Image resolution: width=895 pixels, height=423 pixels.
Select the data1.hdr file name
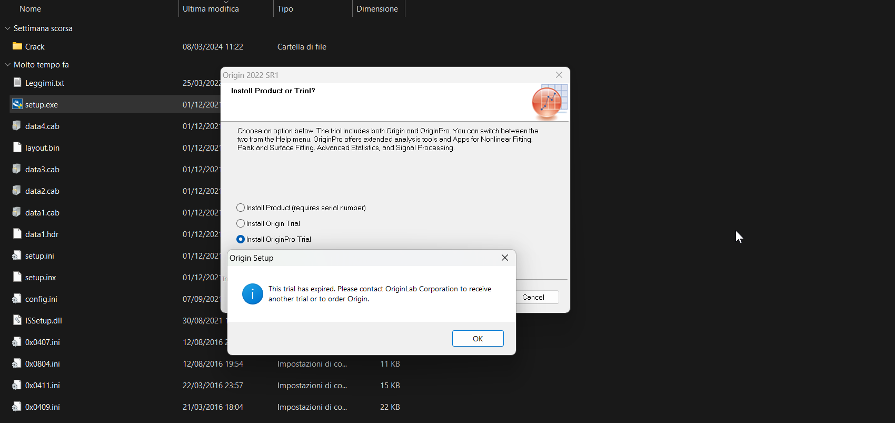(42, 234)
